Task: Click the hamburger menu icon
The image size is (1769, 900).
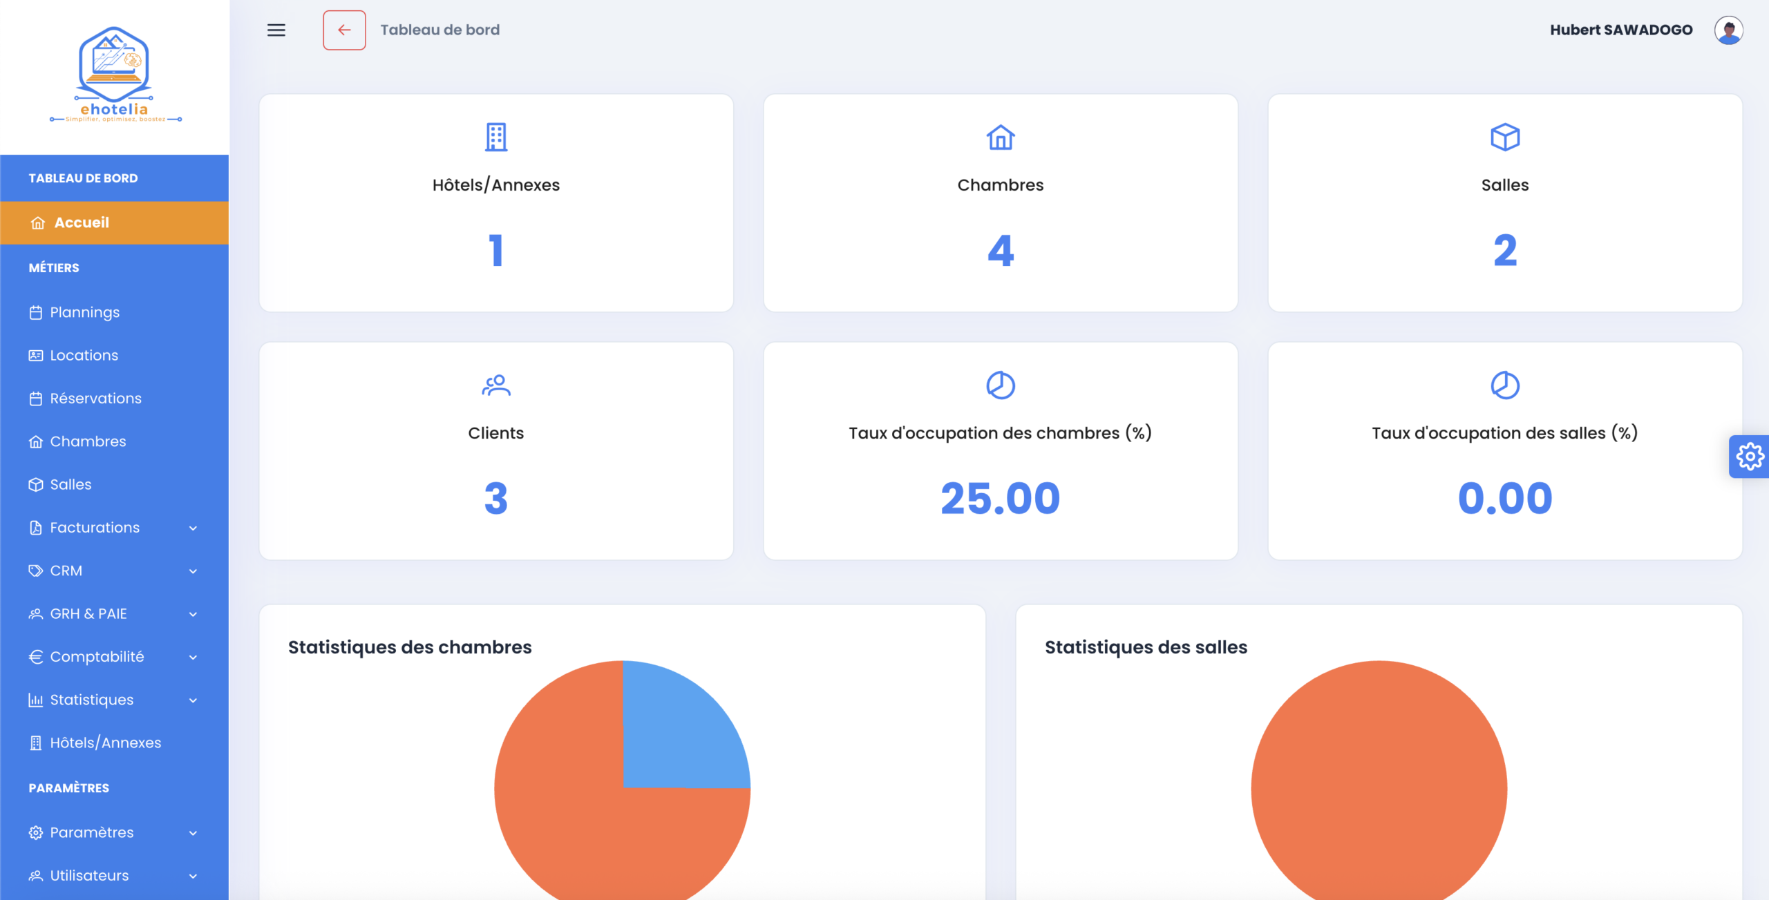Action: (276, 30)
